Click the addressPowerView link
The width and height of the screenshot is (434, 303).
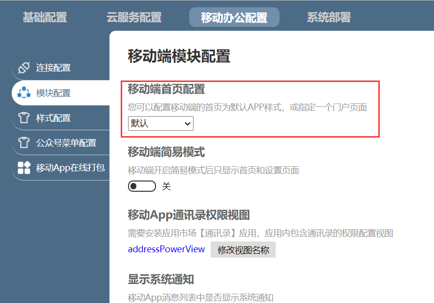point(166,249)
